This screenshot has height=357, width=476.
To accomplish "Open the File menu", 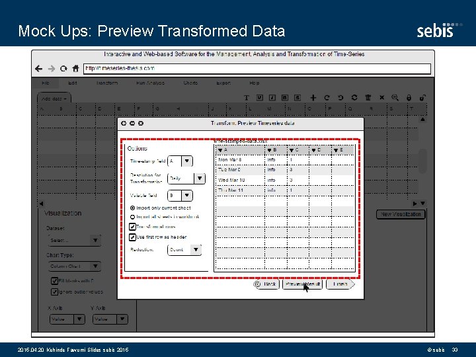I will [x=46, y=83].
